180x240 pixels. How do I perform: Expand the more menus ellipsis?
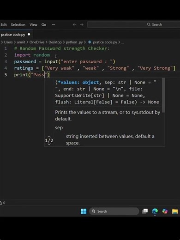(54, 24)
